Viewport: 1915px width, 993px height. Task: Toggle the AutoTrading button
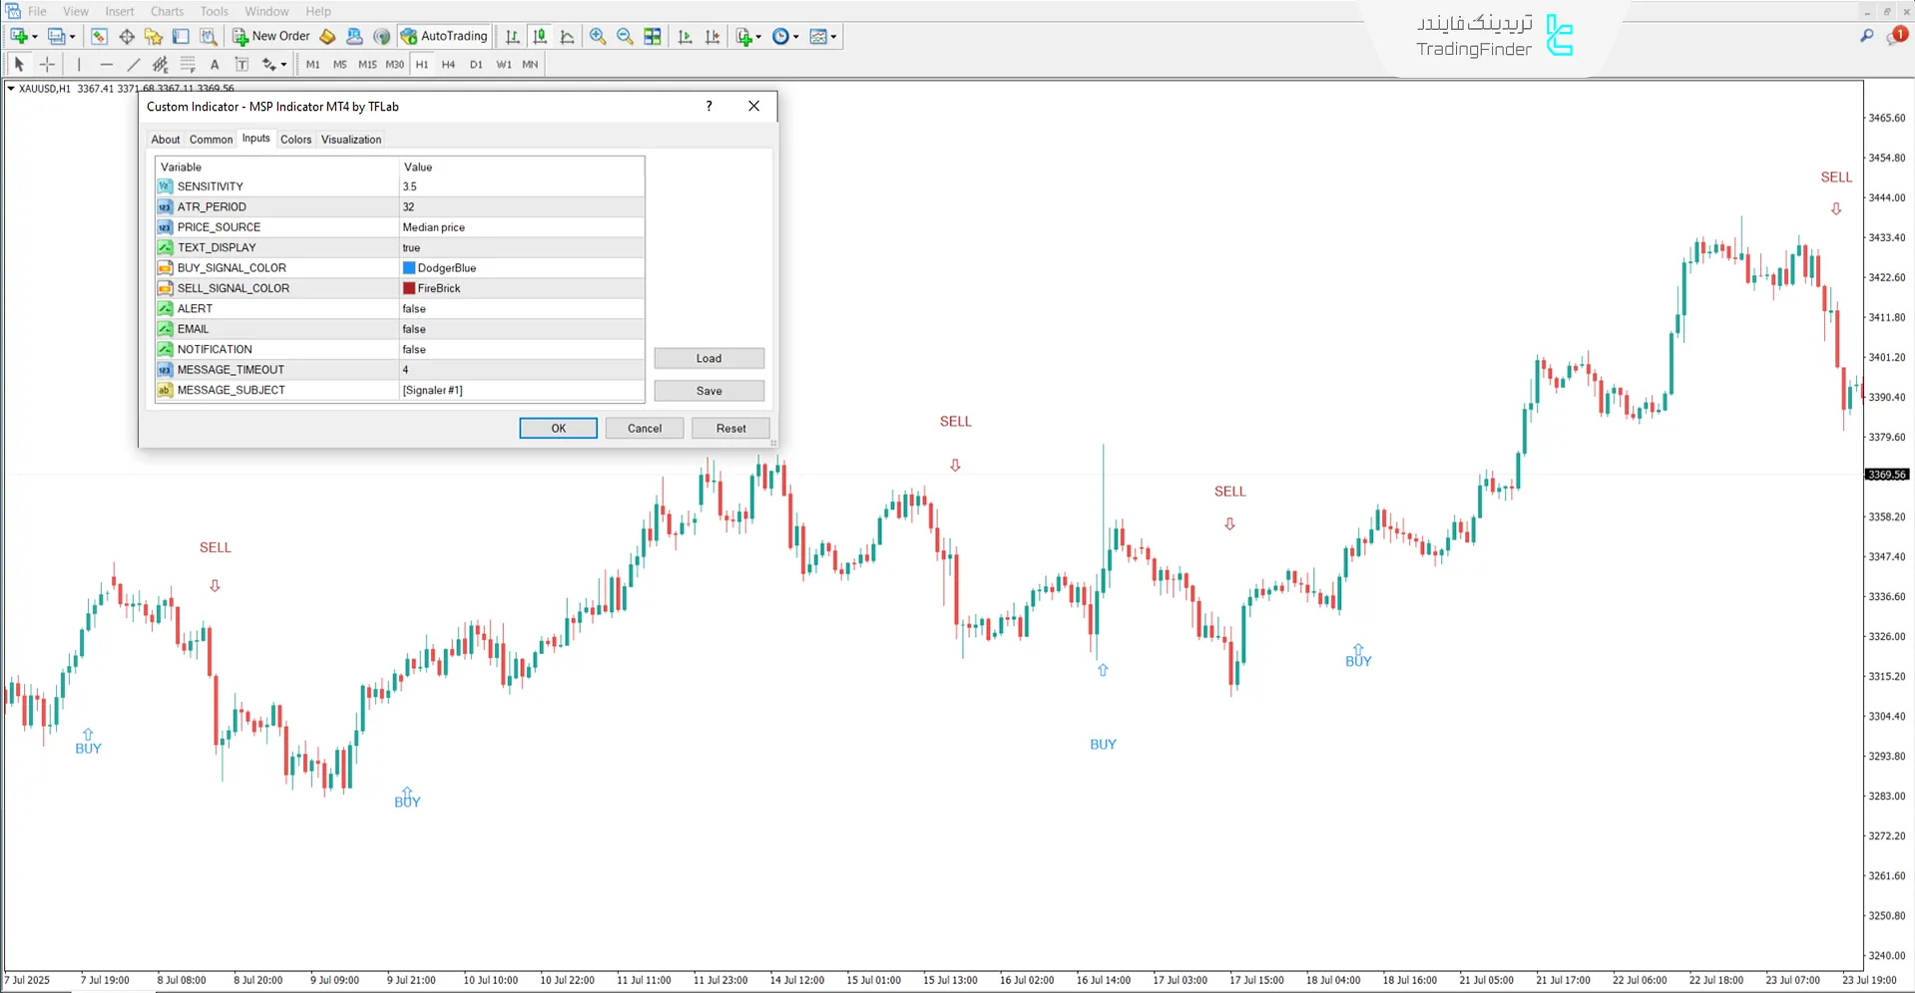click(444, 36)
